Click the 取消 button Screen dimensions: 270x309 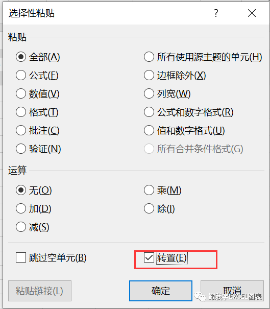pos(232,291)
